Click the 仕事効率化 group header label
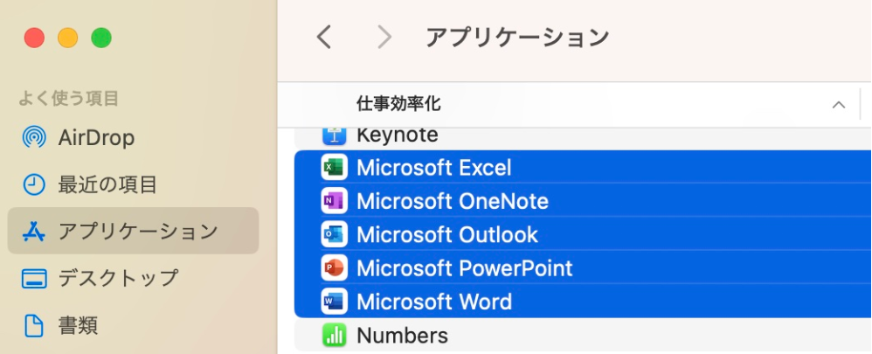The height and width of the screenshot is (354, 872). pos(398,104)
